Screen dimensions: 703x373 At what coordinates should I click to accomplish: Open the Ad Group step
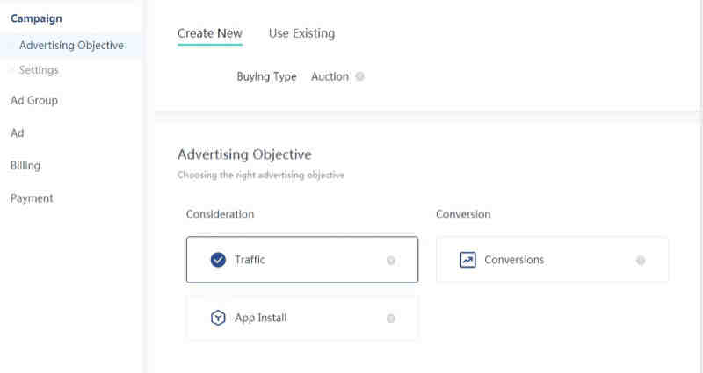pos(34,100)
